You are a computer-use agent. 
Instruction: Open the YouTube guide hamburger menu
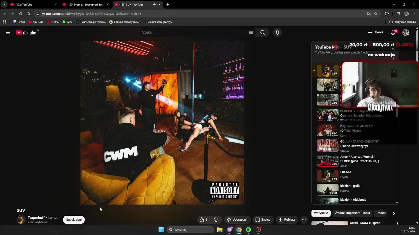(8, 32)
